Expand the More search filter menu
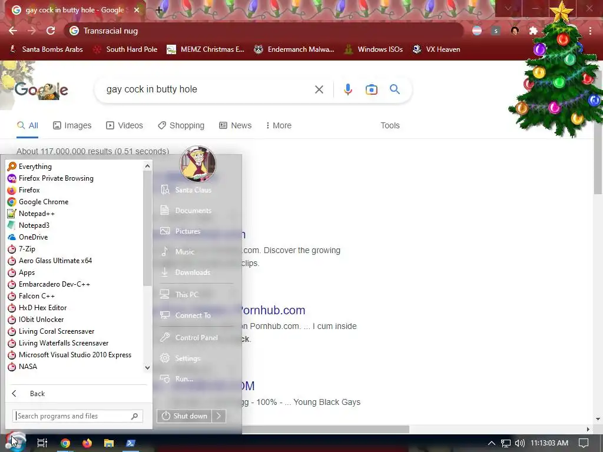The image size is (603, 452). coord(279,125)
